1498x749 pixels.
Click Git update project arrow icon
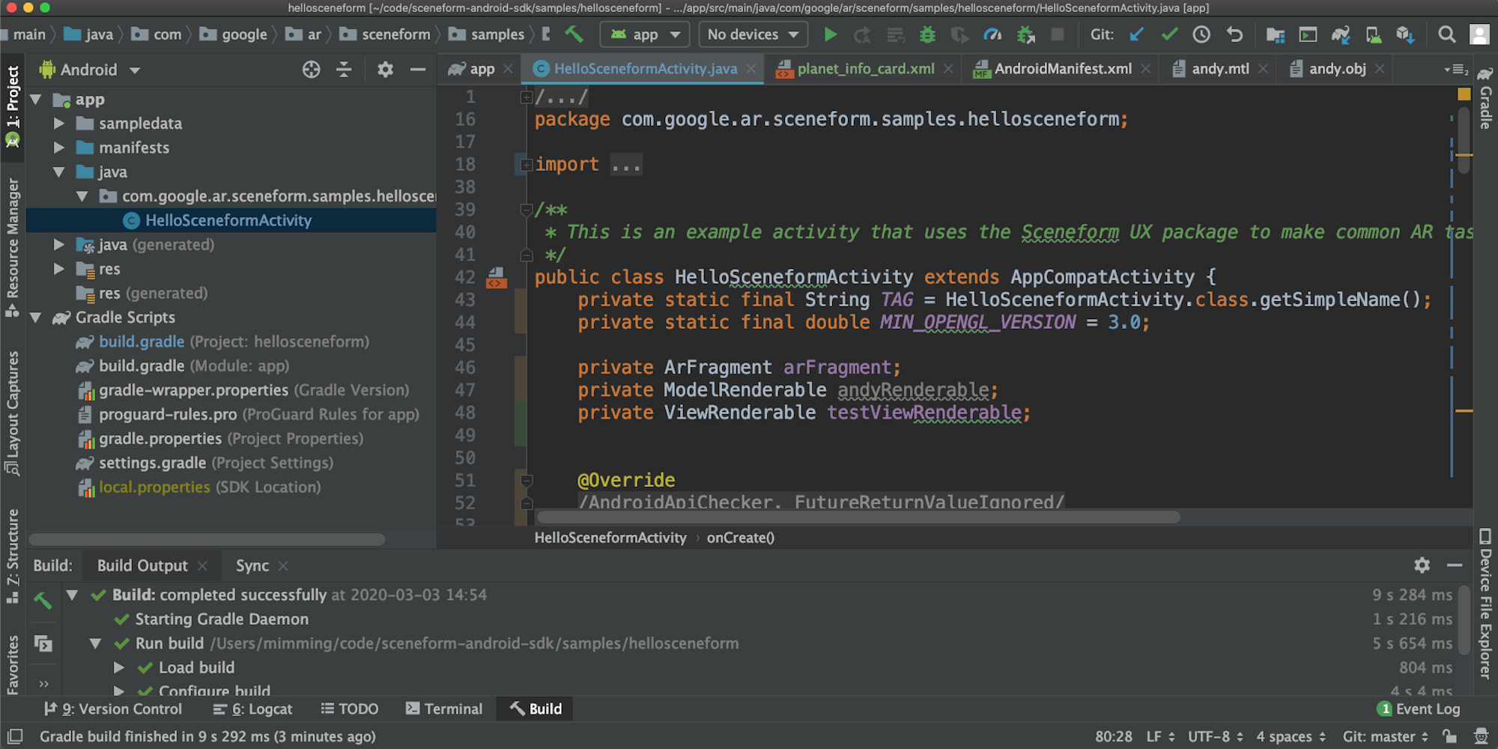point(1137,34)
